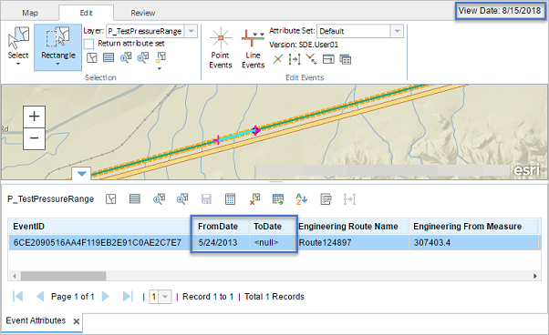549x335 pixels.
Task: Click the rows icon in table toolbar
Action: (x=135, y=199)
